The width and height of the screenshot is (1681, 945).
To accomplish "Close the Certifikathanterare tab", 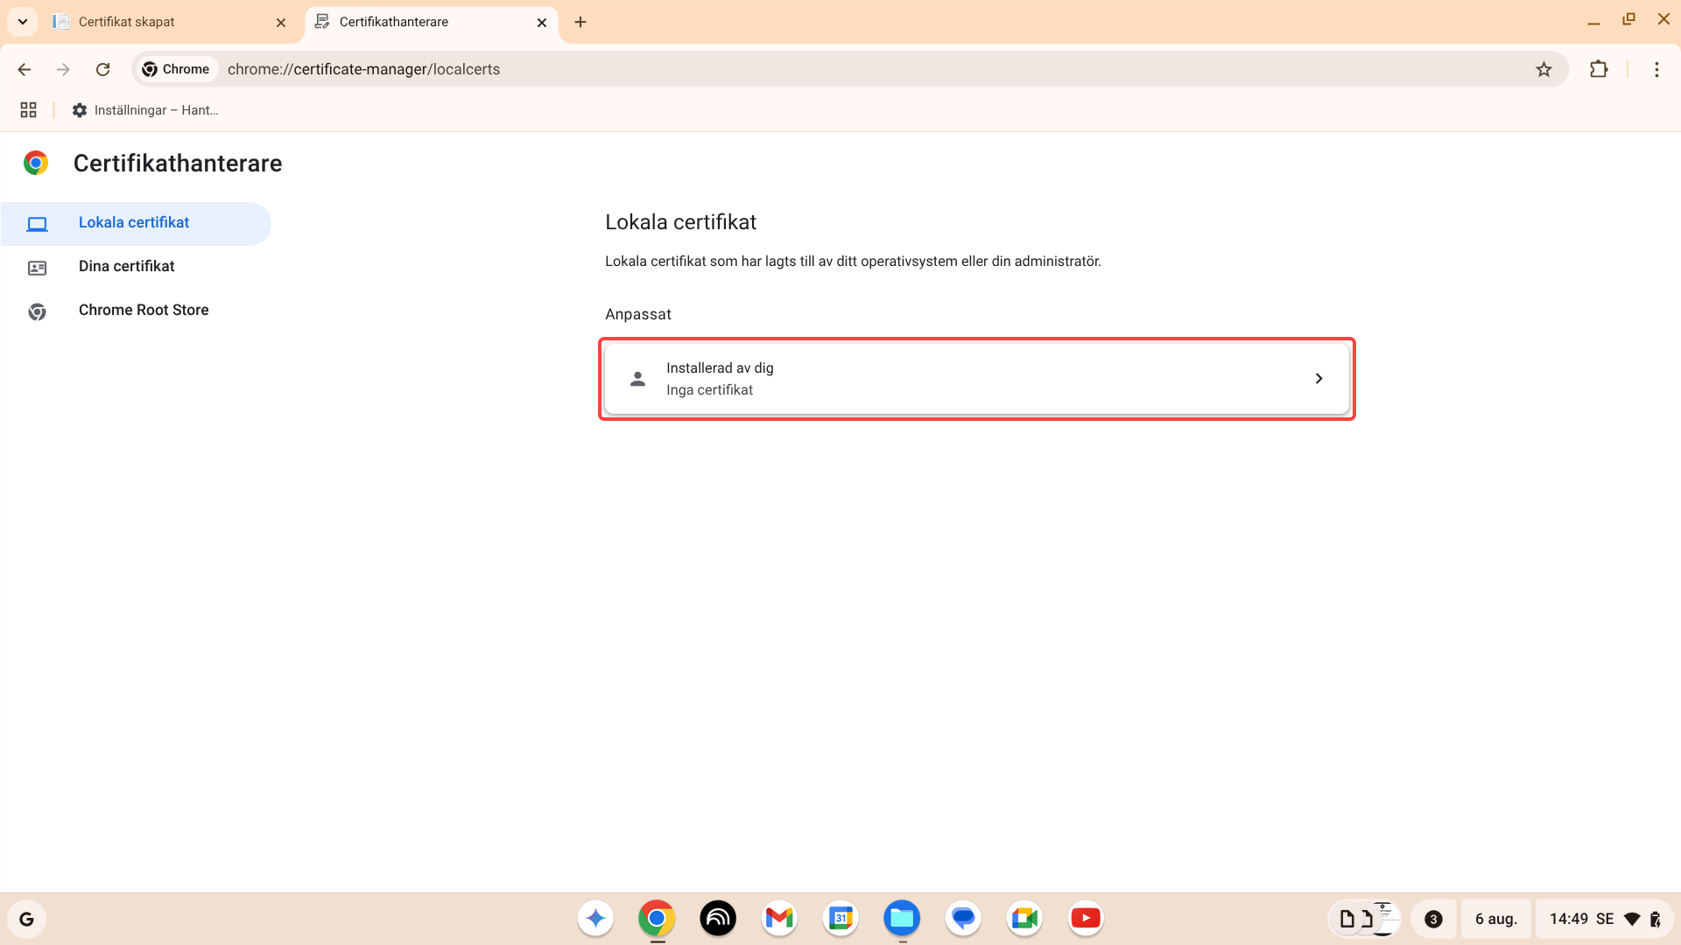I will click(542, 23).
